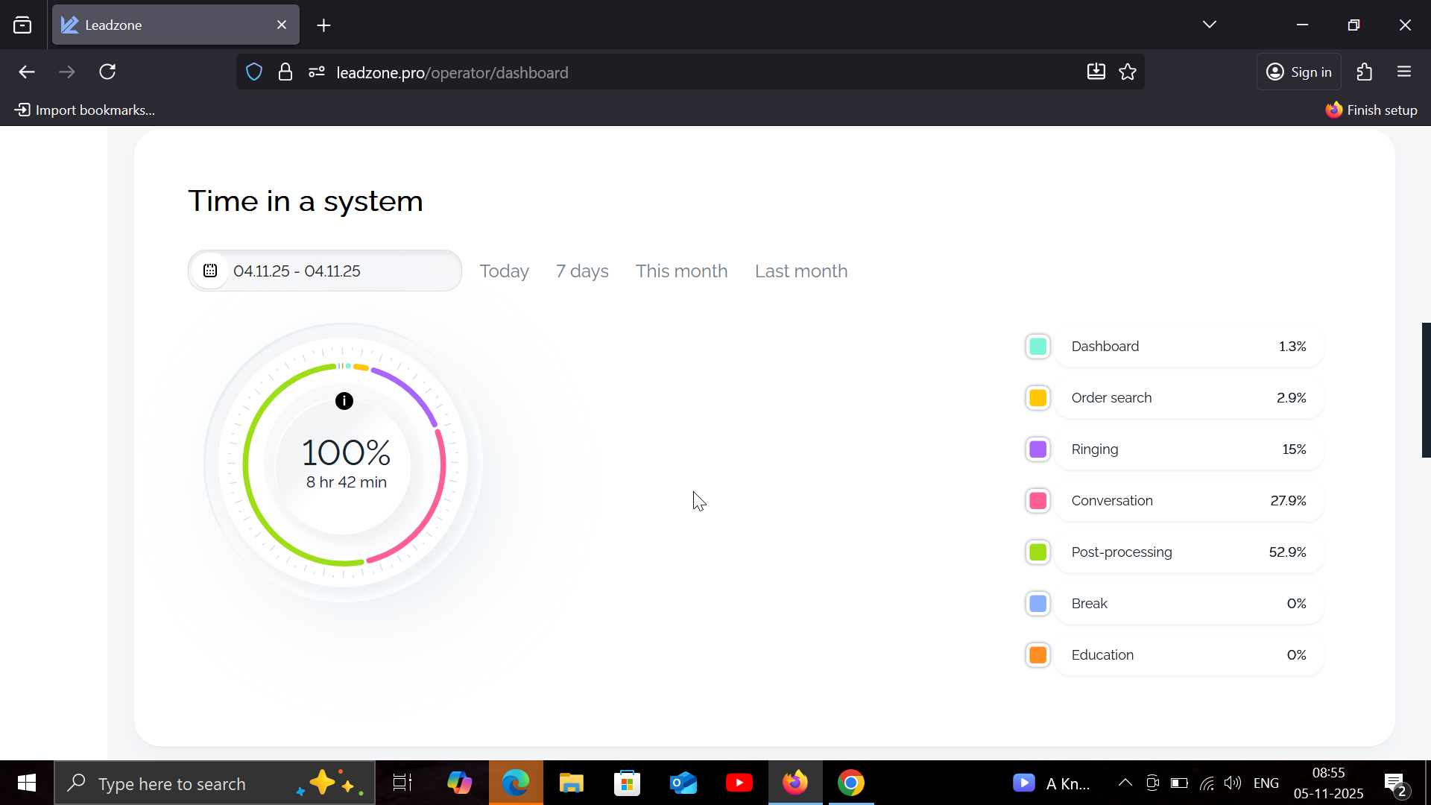This screenshot has height=805, width=1431.
Task: Expand hidden system tray icons chevron
Action: click(1125, 783)
